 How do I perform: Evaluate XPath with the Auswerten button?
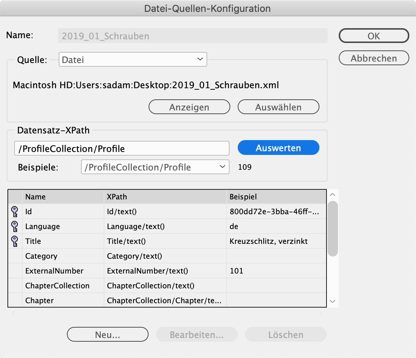pyautogui.click(x=278, y=148)
